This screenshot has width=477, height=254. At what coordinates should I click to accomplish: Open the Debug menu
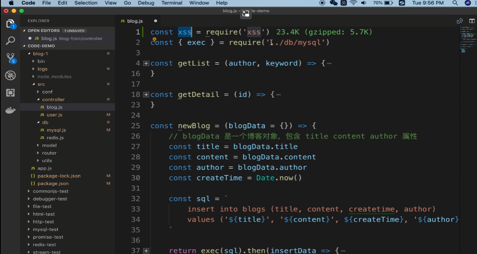(x=146, y=3)
